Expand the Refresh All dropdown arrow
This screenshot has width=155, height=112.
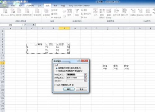[46, 18]
